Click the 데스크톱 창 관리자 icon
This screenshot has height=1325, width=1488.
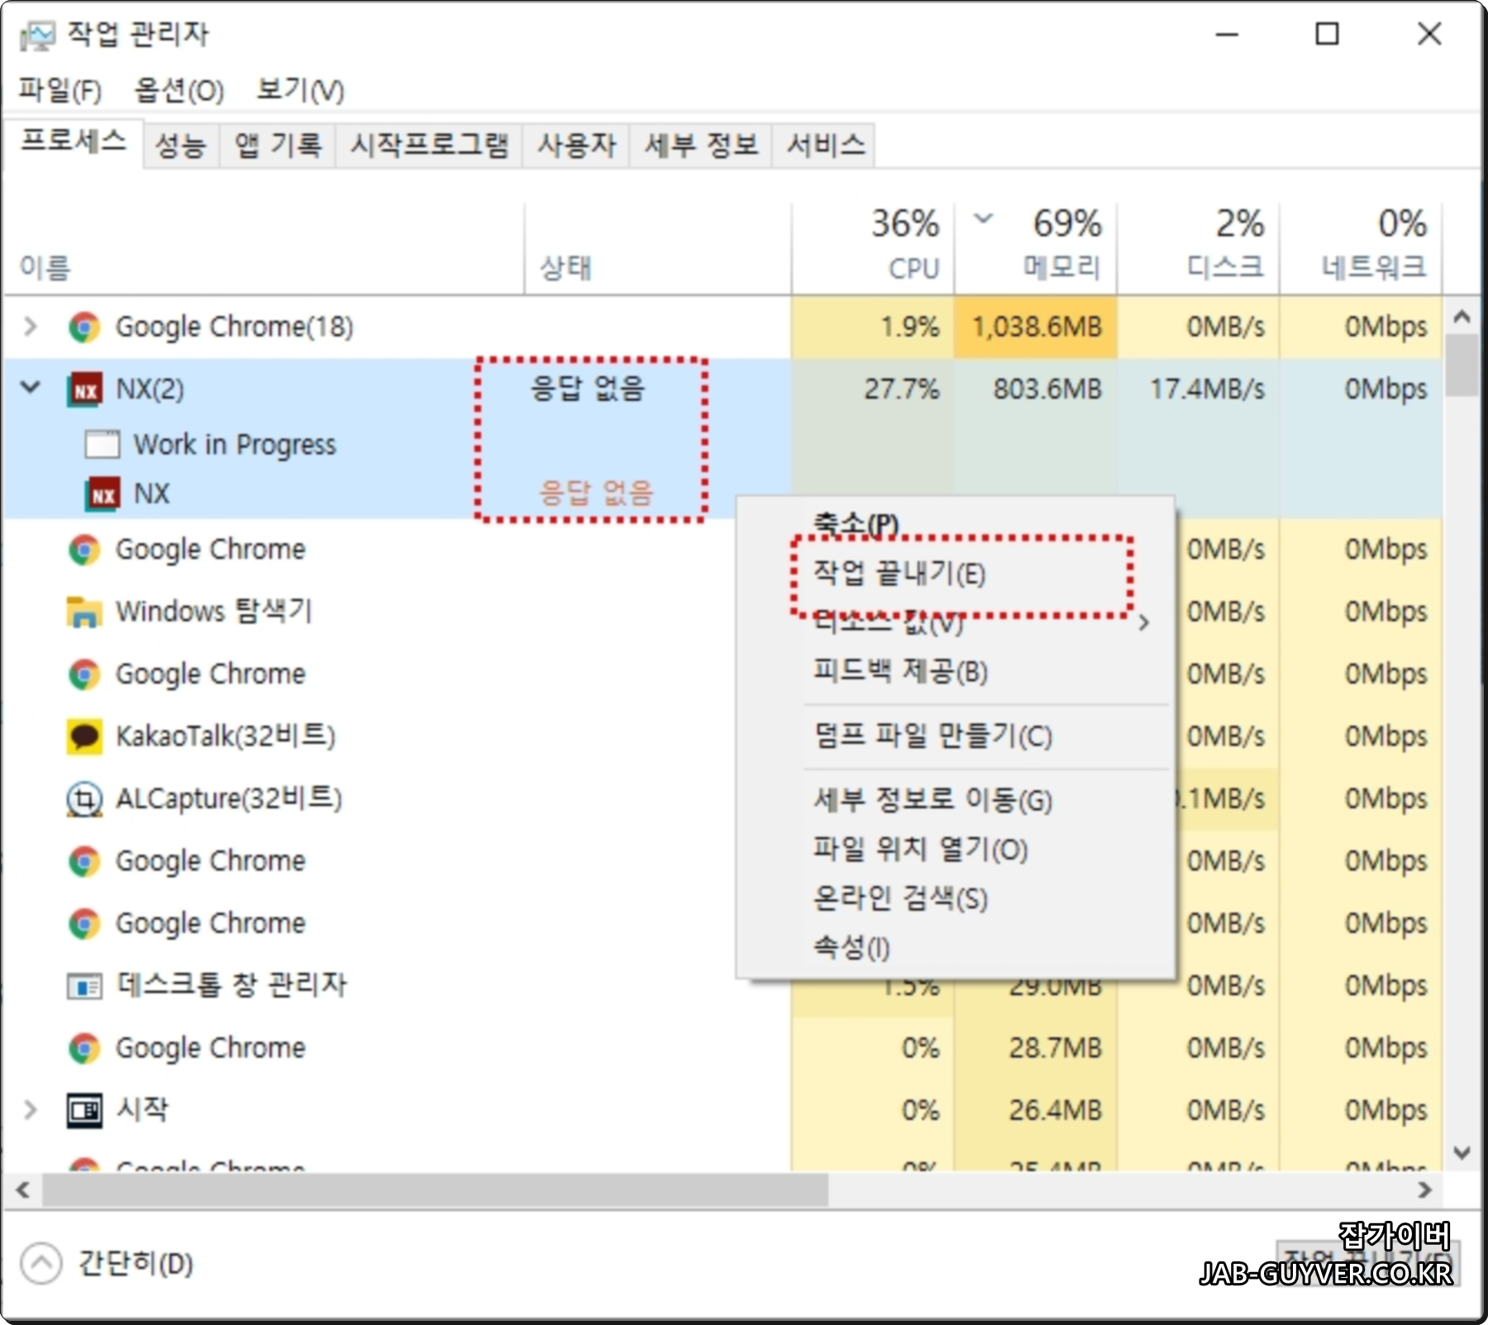coord(83,985)
